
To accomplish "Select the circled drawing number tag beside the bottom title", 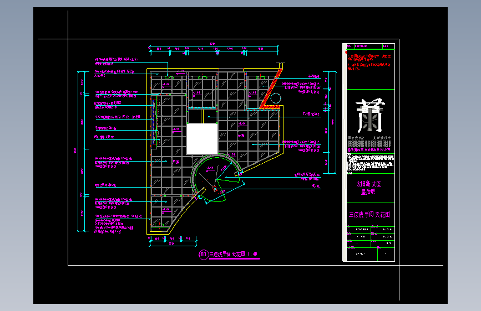I will (204, 255).
